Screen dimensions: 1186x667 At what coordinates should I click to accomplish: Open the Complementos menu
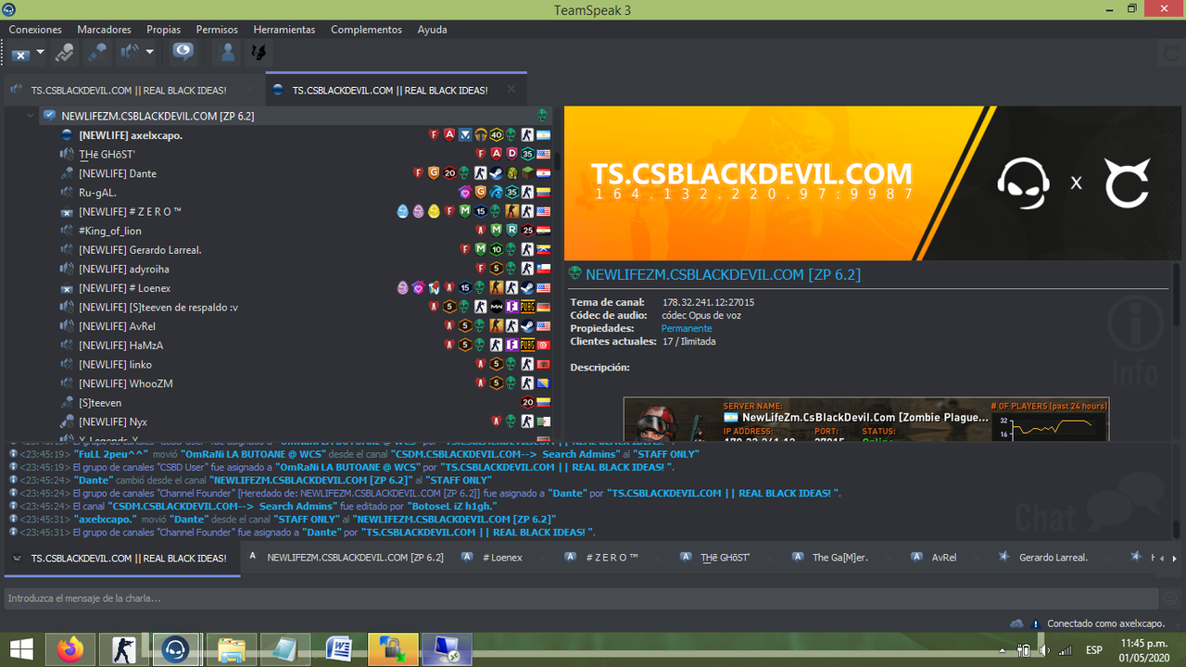click(366, 30)
